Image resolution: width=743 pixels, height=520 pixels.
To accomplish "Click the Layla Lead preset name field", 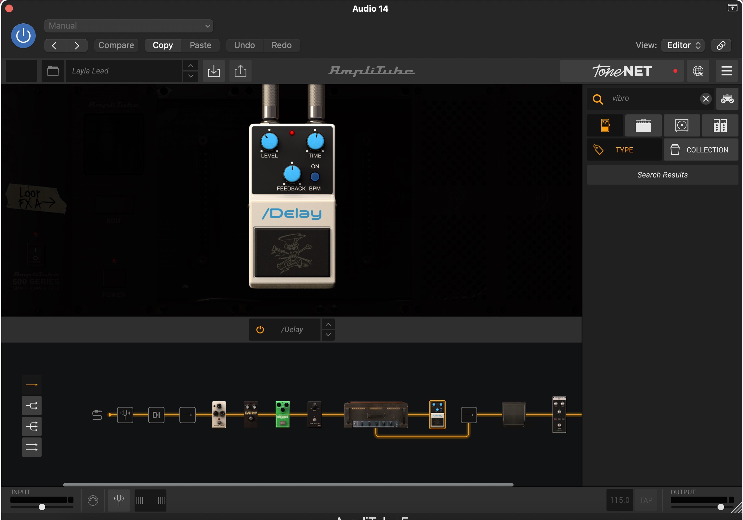I will tap(124, 71).
